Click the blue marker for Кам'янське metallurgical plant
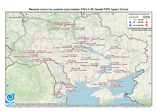The height and width of the screenshot is (111, 157). tap(106, 58)
